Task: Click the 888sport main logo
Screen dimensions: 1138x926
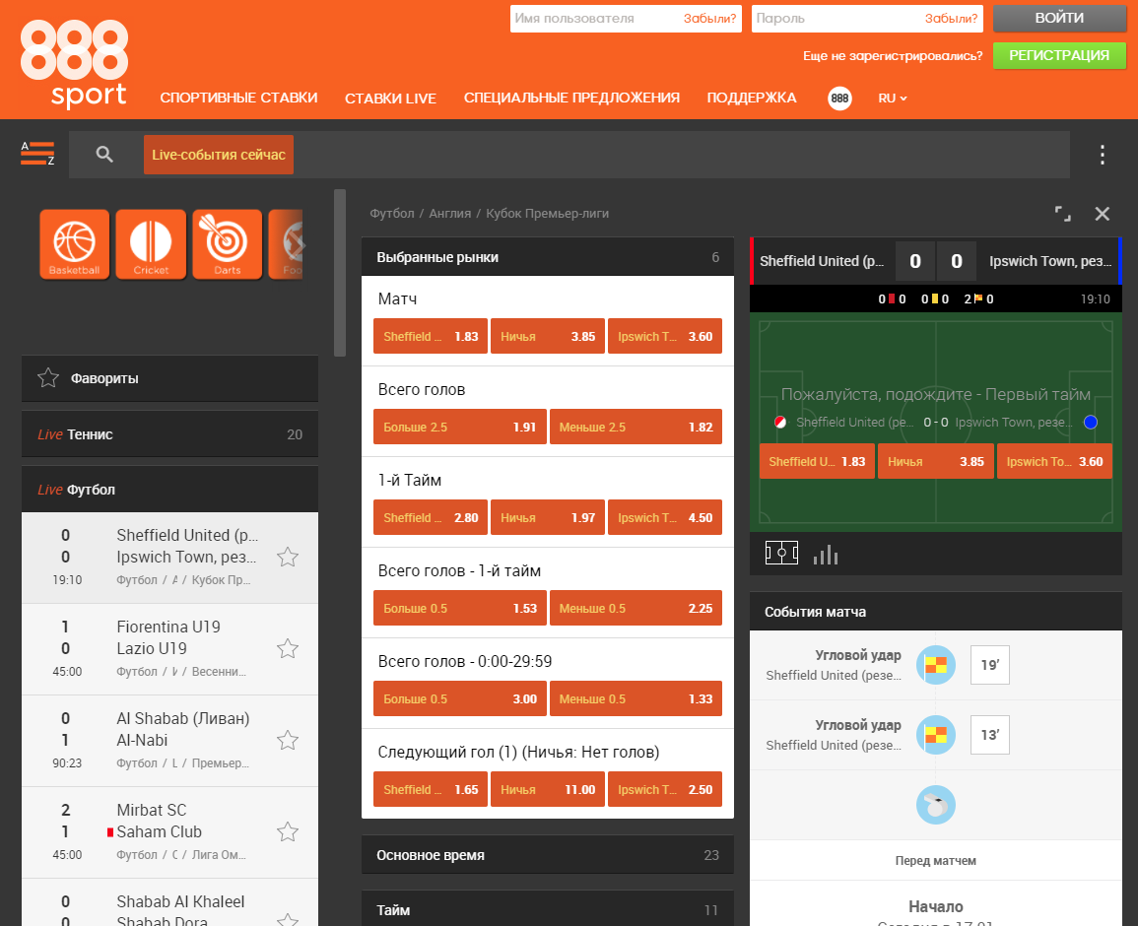Action: (74, 64)
